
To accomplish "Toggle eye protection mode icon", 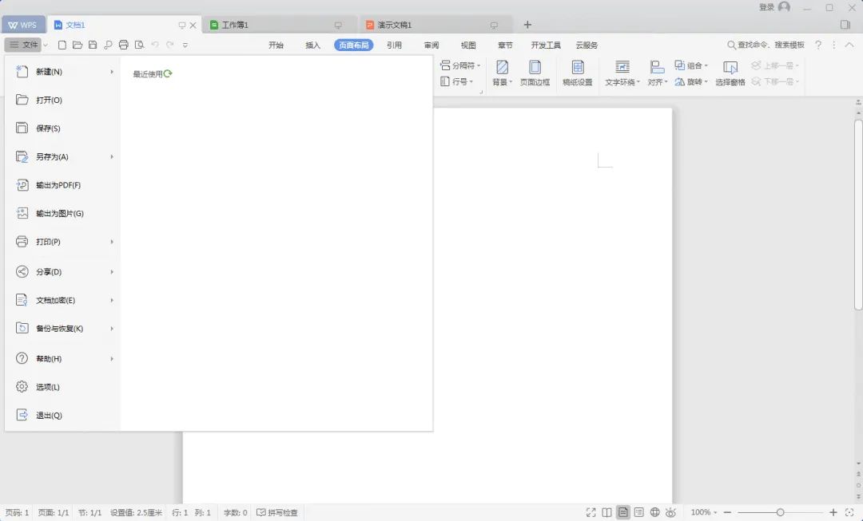I will [x=670, y=512].
